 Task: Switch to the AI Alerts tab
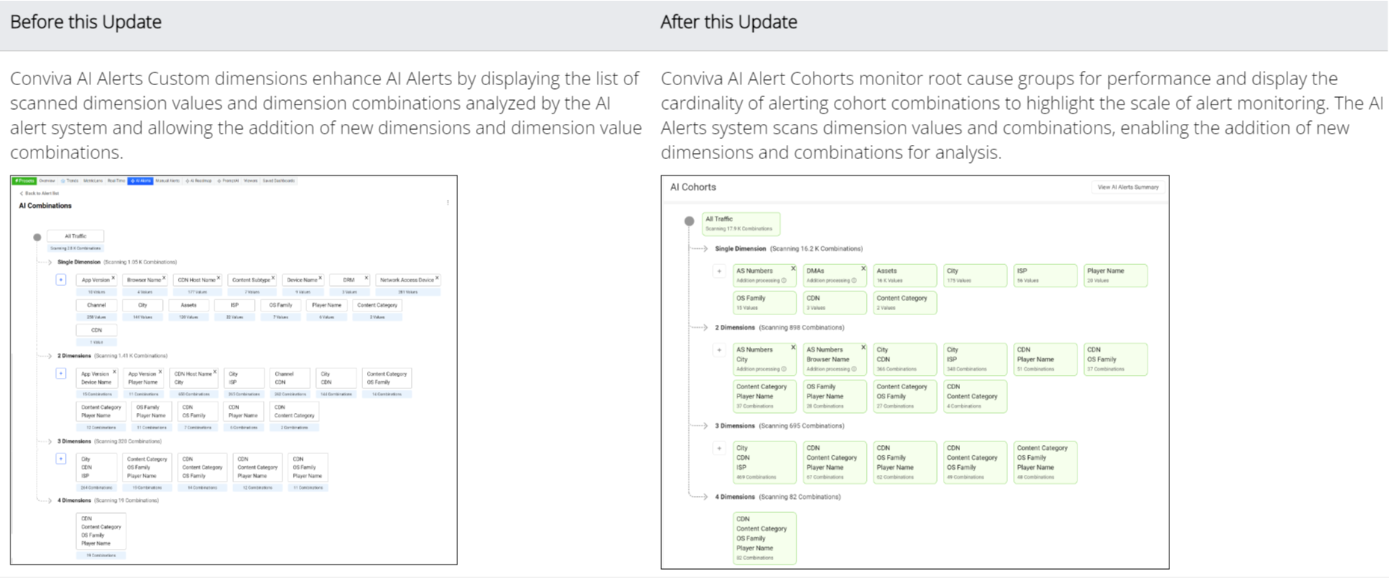point(140,181)
